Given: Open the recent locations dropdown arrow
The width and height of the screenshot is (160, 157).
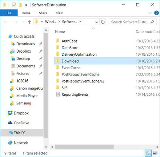Looking at the screenshot, I should pos(23,22).
